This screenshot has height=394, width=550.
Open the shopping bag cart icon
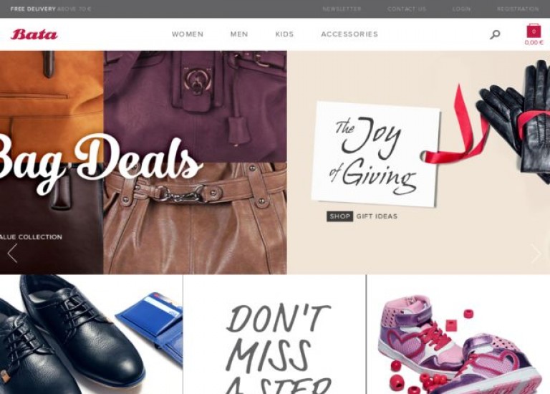(534, 31)
